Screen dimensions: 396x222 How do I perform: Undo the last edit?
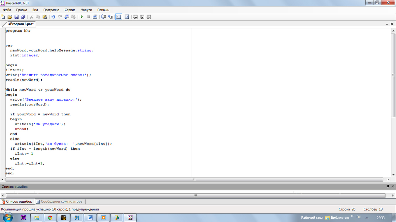tap(53, 17)
